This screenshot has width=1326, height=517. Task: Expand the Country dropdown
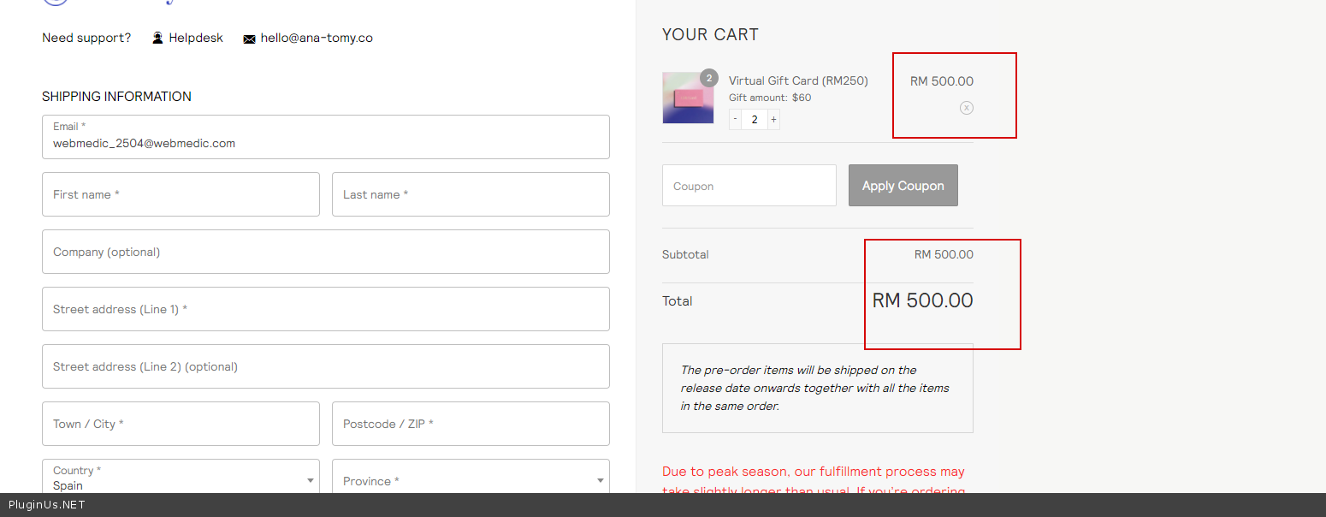[x=181, y=479]
